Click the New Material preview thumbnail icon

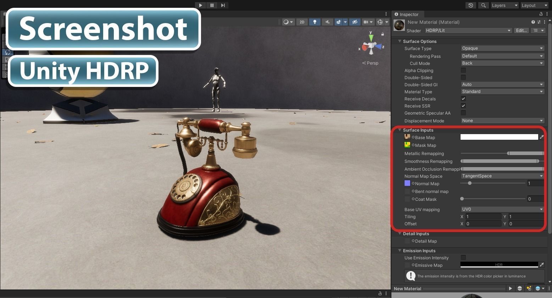pyautogui.click(x=399, y=25)
